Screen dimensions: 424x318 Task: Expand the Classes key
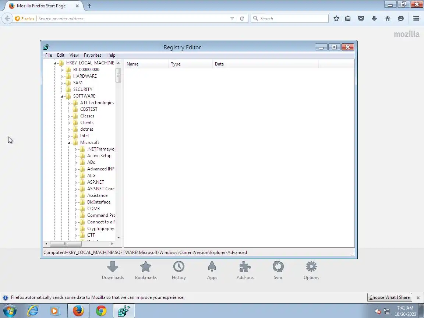[x=69, y=116]
